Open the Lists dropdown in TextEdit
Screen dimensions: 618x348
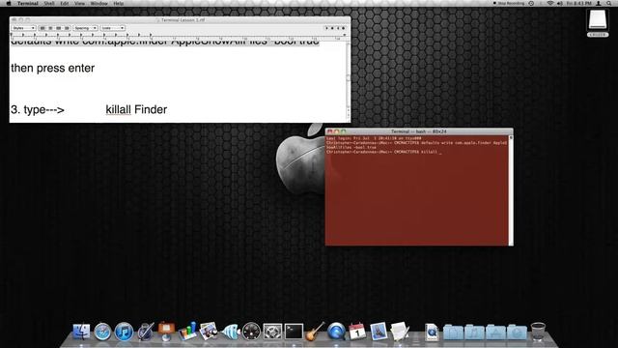tap(113, 28)
